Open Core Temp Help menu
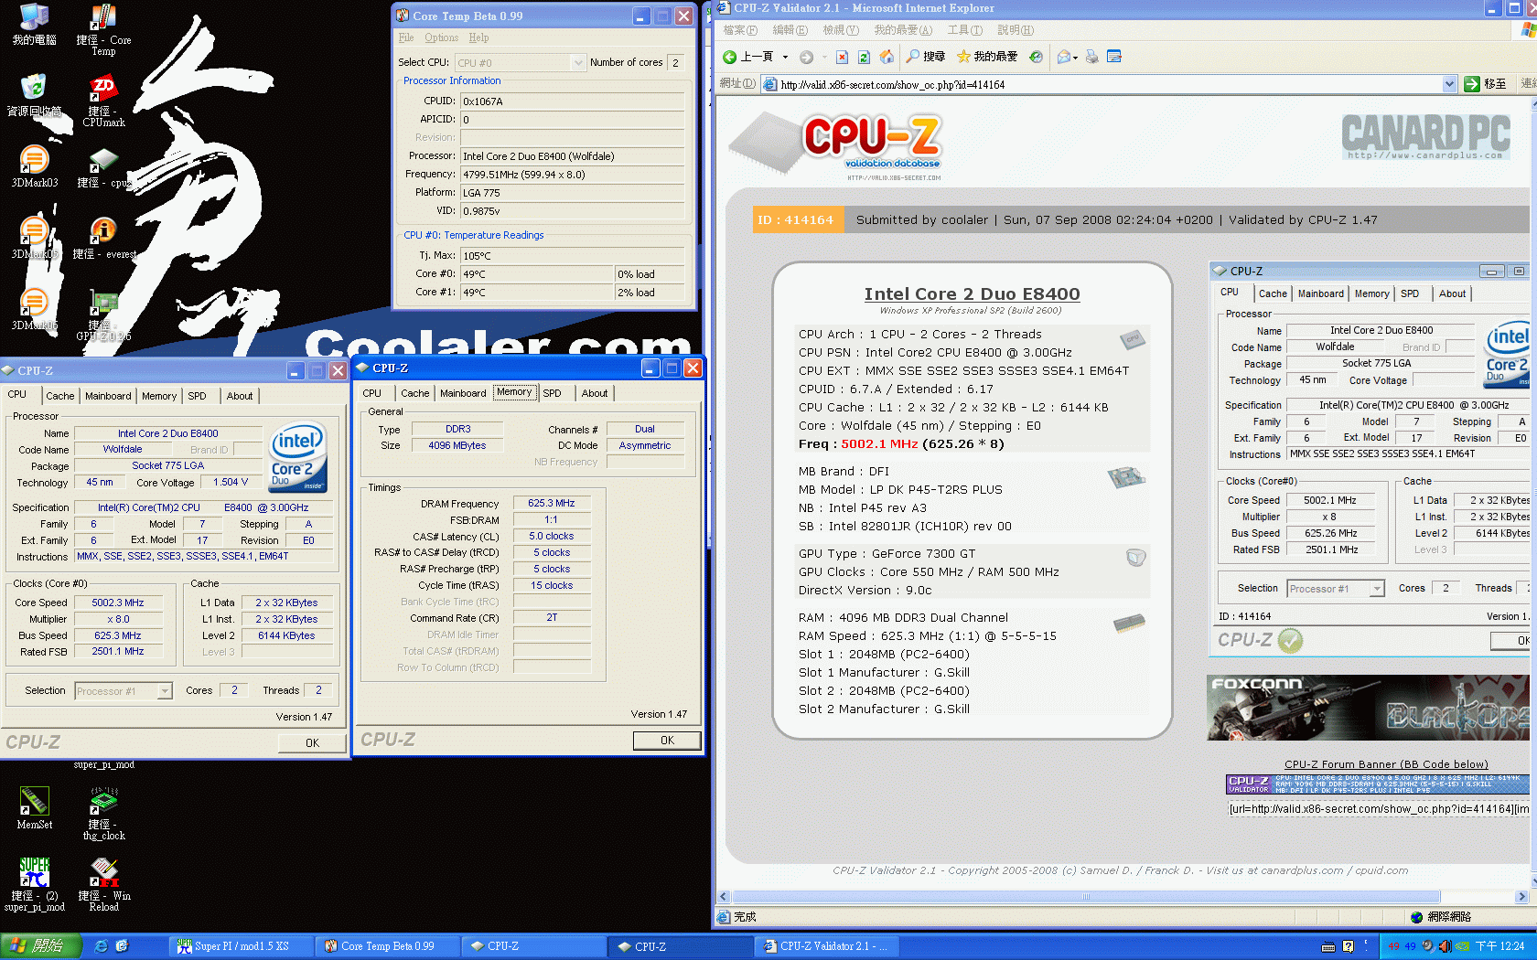 (478, 37)
